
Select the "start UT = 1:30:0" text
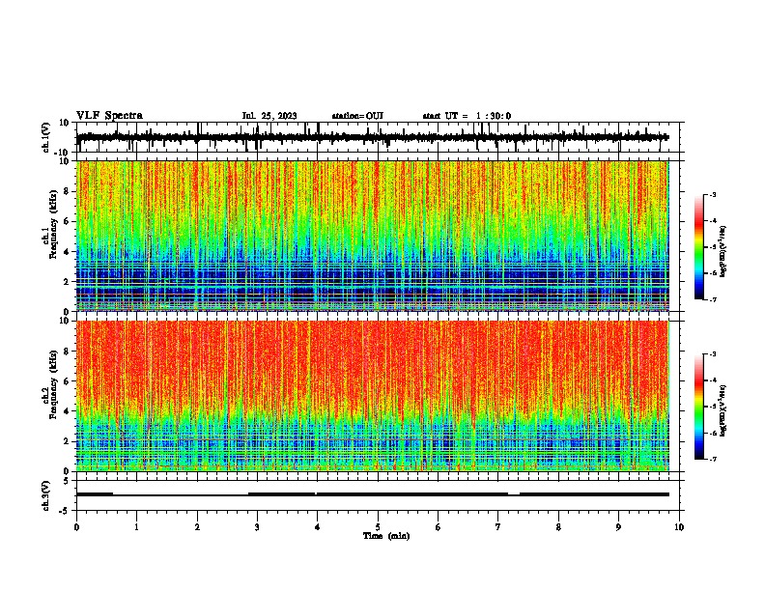467,116
